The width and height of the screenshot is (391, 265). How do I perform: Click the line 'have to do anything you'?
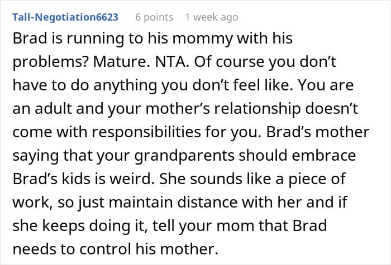point(101,86)
